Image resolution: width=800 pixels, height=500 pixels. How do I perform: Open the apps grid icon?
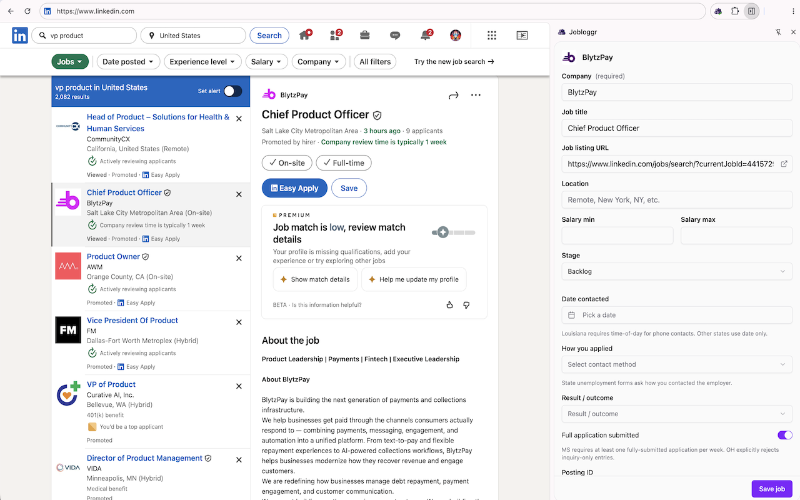click(x=492, y=36)
